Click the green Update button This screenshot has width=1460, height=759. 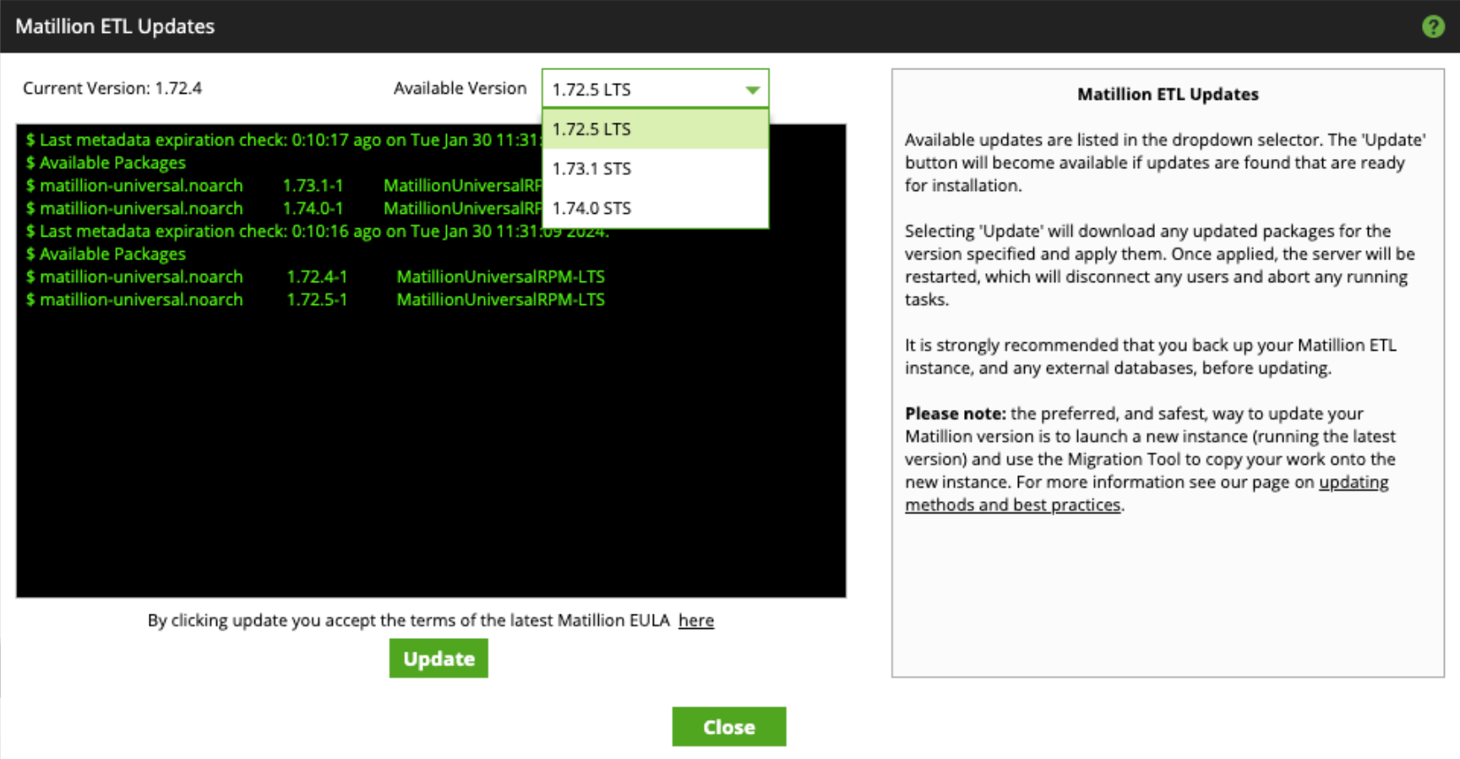pyautogui.click(x=439, y=658)
